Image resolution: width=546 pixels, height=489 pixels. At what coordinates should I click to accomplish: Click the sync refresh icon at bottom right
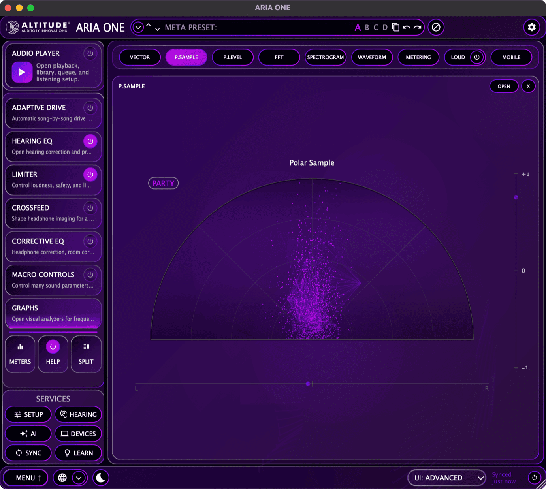click(535, 478)
